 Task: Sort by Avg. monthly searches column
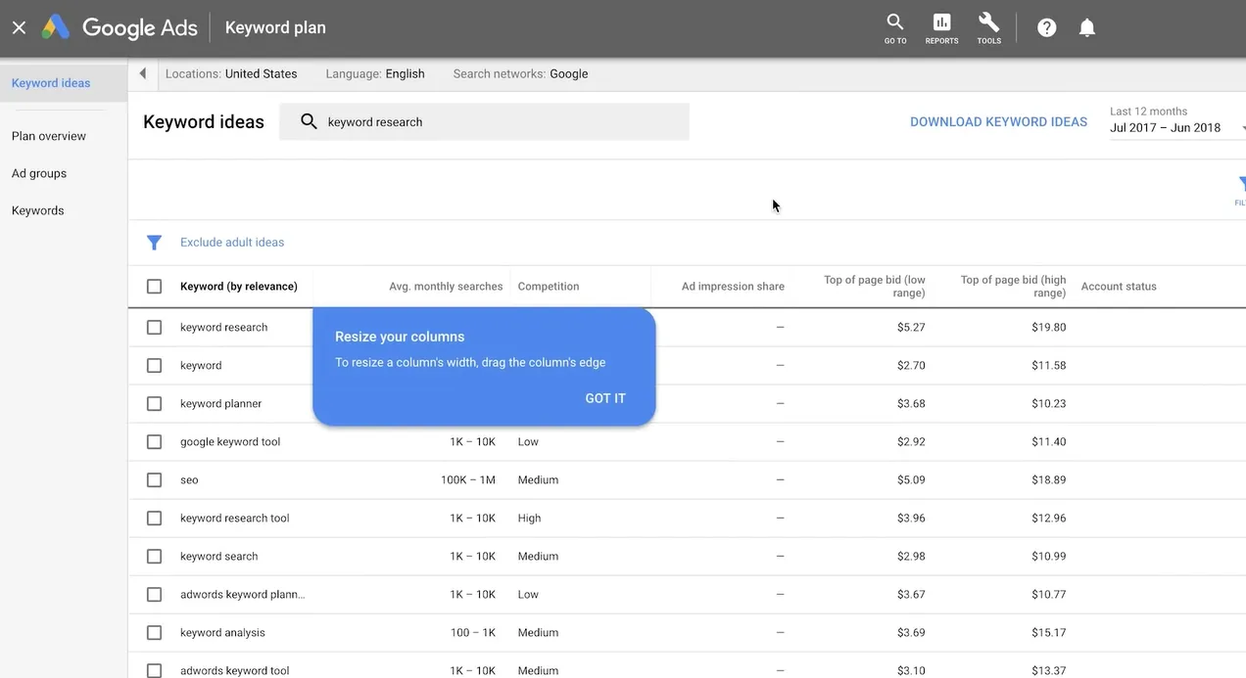(x=446, y=287)
